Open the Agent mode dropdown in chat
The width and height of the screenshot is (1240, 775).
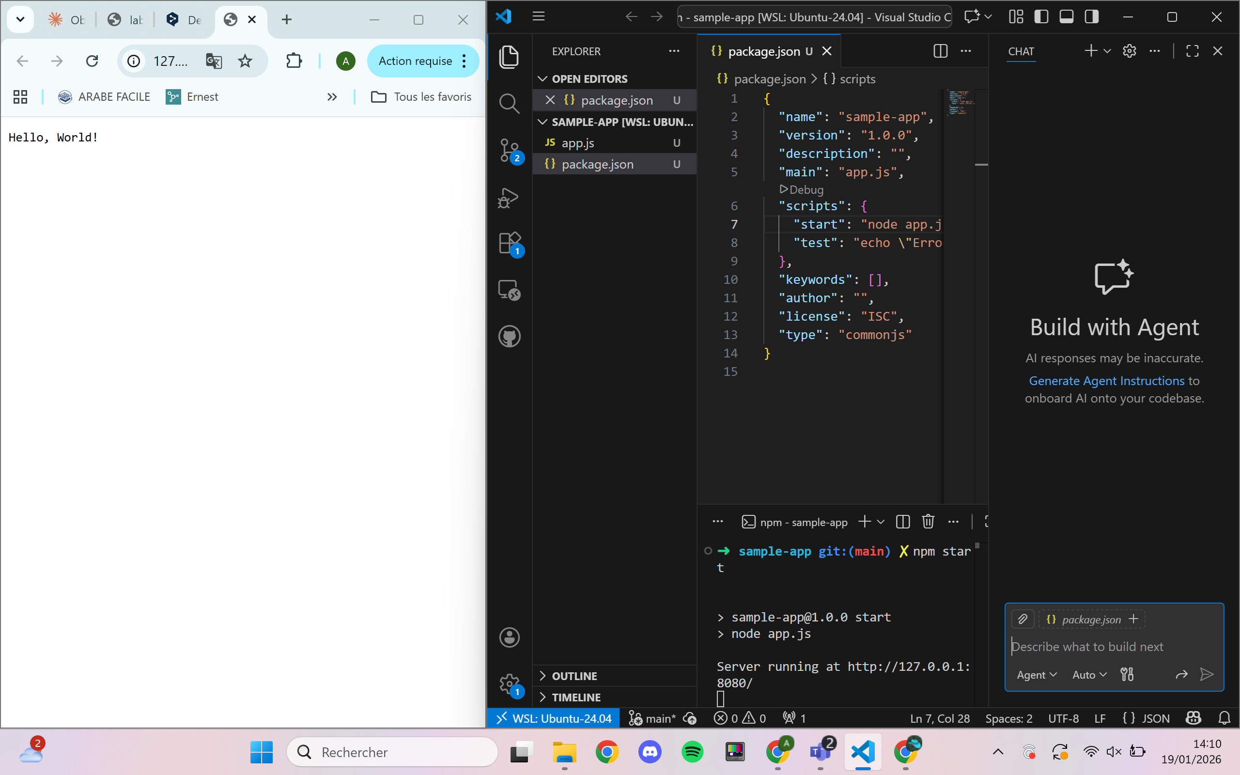[1036, 675]
